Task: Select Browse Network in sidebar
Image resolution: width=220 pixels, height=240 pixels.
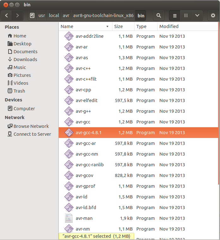Action: point(28,126)
